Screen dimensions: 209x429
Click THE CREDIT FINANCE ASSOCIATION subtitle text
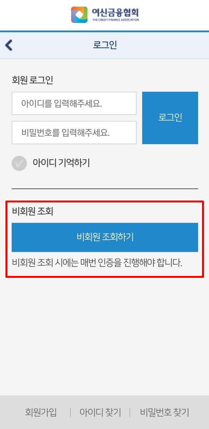(115, 20)
